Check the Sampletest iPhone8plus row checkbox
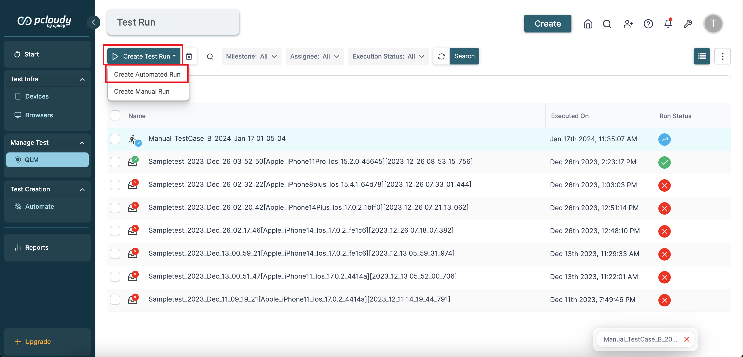 coord(115,185)
